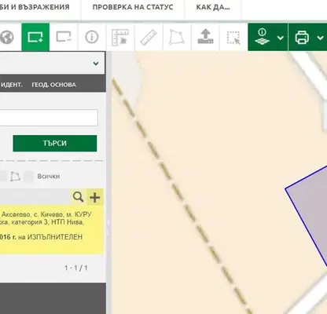Expand the layers info dropdown arrow
The height and width of the screenshot is (314, 327).
click(281, 38)
